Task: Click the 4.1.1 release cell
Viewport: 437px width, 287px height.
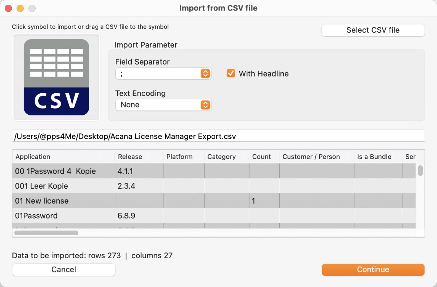Action: (x=139, y=171)
